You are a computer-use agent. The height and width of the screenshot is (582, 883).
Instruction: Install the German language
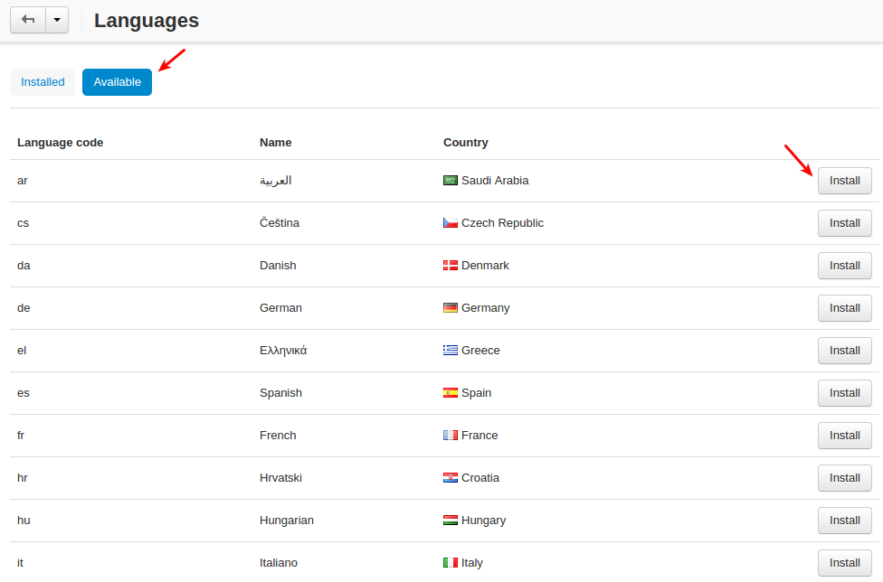click(844, 308)
